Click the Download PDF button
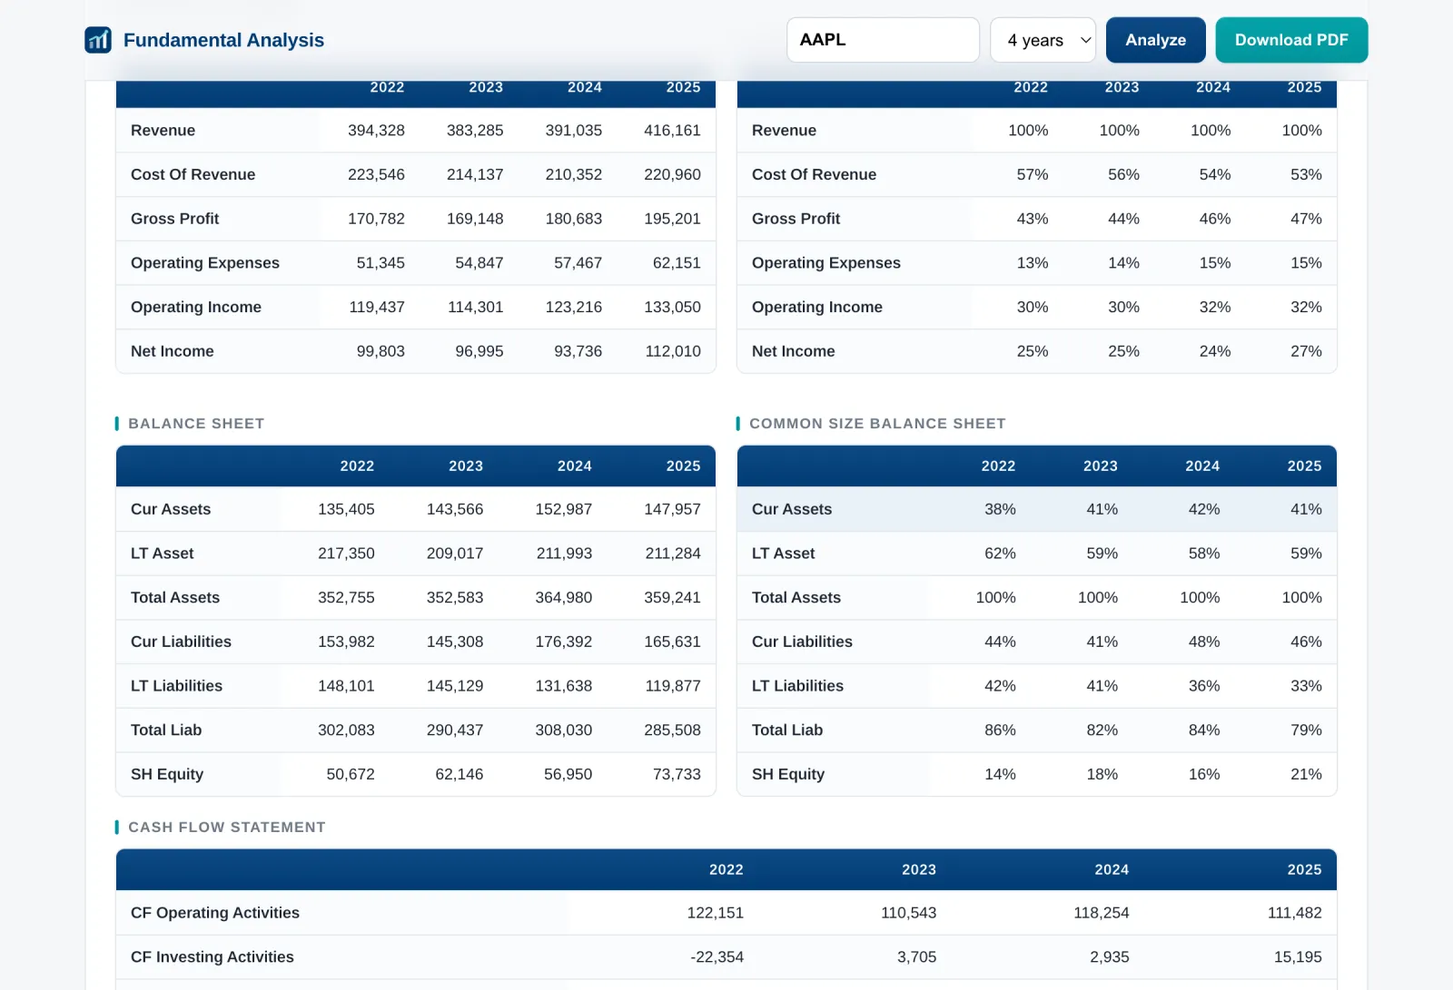The image size is (1453, 990). 1291,40
